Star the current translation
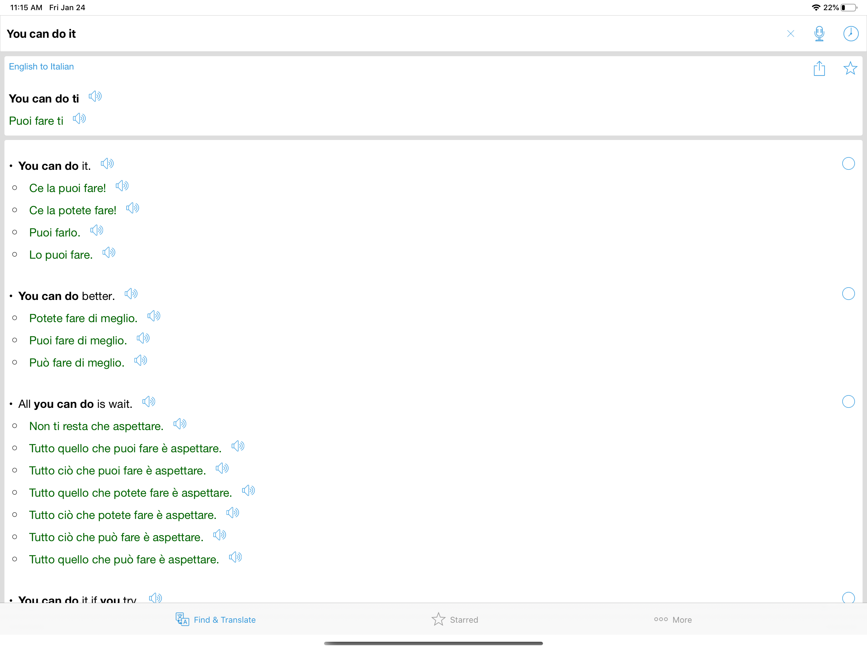This screenshot has width=867, height=650. tap(850, 69)
